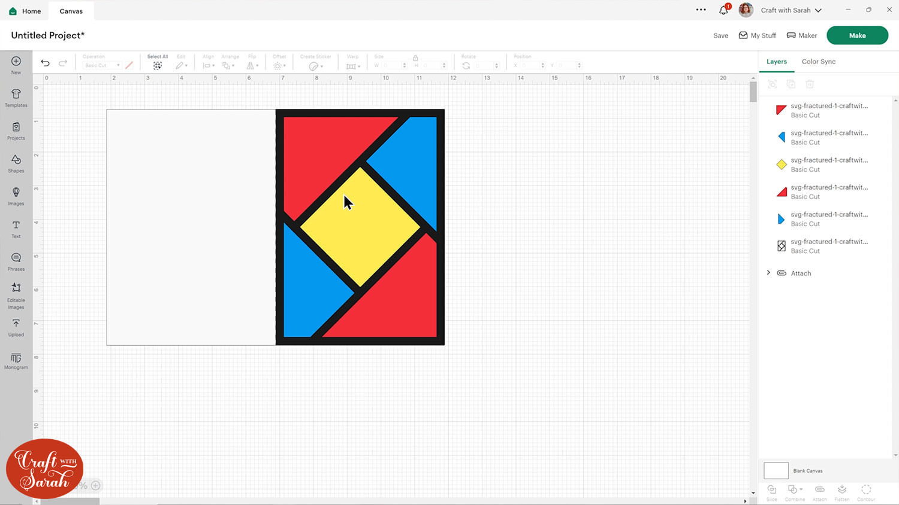Open the Combine dropdown
The height and width of the screenshot is (505, 899).
[x=795, y=492]
